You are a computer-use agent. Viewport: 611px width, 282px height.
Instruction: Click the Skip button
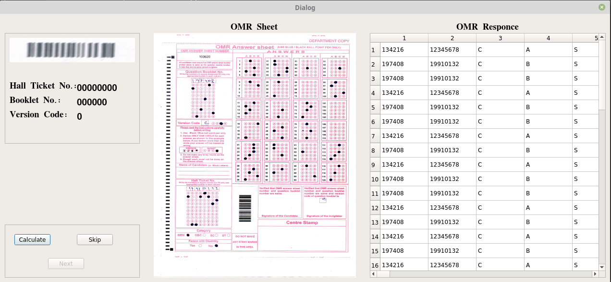(x=95, y=239)
